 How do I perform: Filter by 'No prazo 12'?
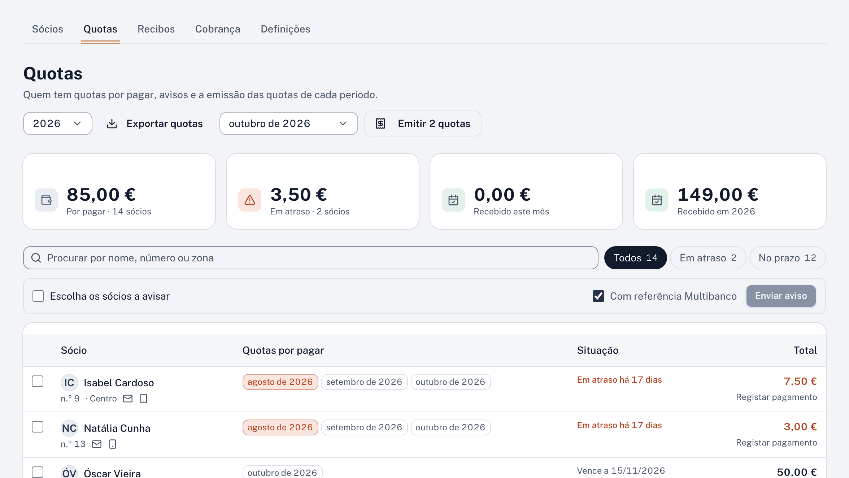787,258
